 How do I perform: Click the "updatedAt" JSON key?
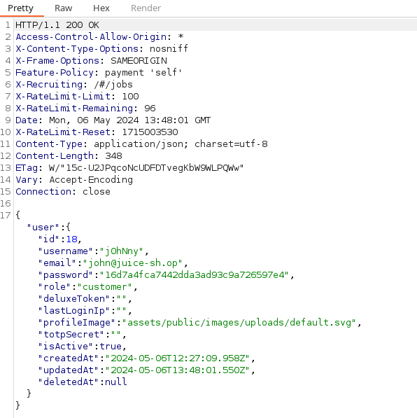[x=68, y=370]
